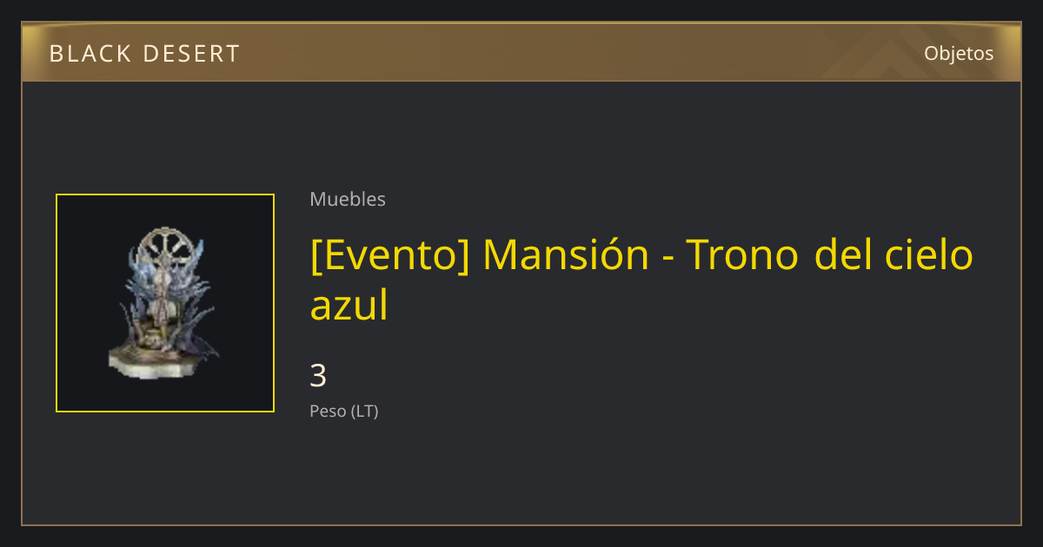This screenshot has width=1043, height=547.
Task: Select the [Evento] tag in the title
Action: [x=389, y=255]
